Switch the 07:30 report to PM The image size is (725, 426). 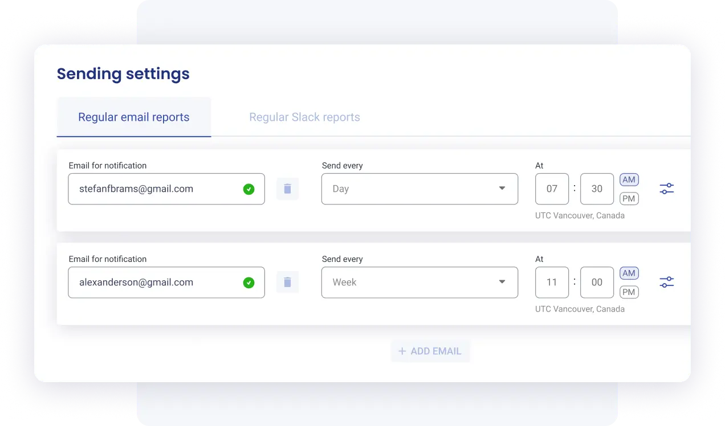coord(629,199)
